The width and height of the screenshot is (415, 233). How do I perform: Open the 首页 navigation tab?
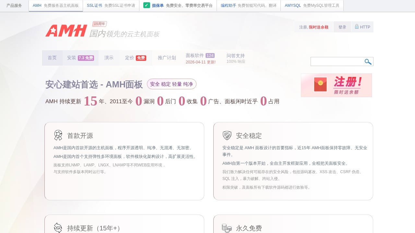(x=52, y=58)
